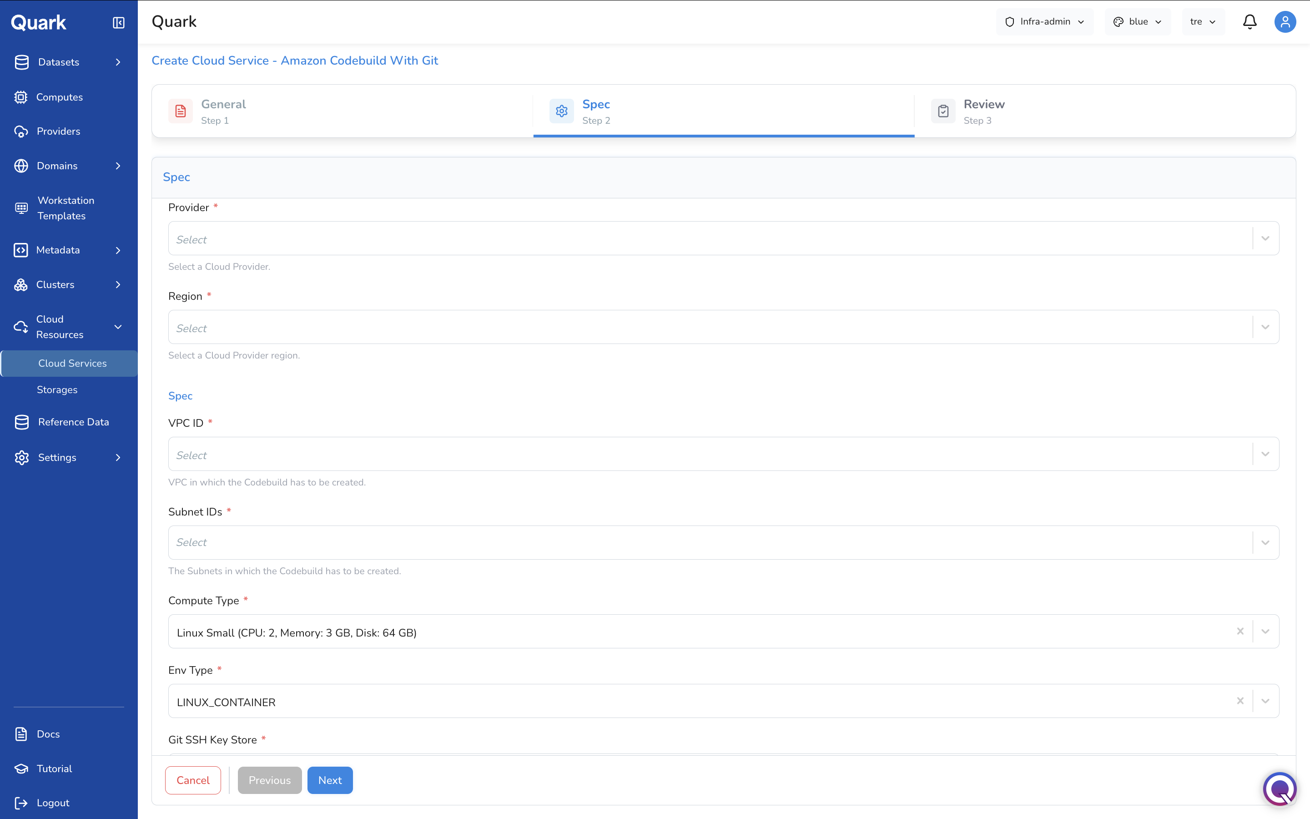Click the Spec step gear icon
This screenshot has width=1310, height=819.
(562, 111)
